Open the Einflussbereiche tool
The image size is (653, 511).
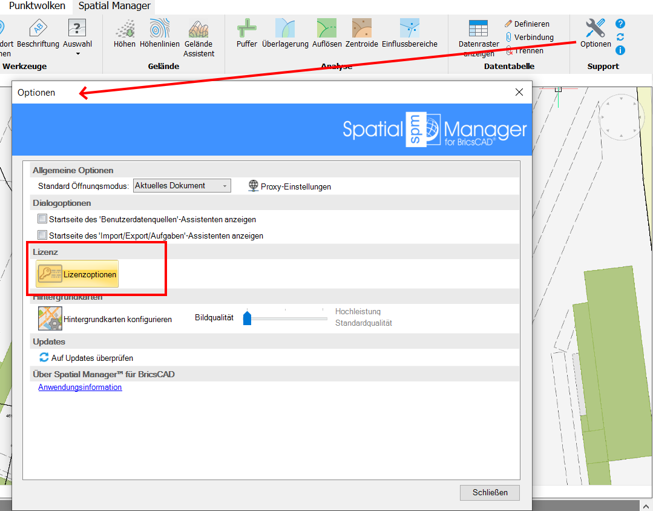[409, 33]
